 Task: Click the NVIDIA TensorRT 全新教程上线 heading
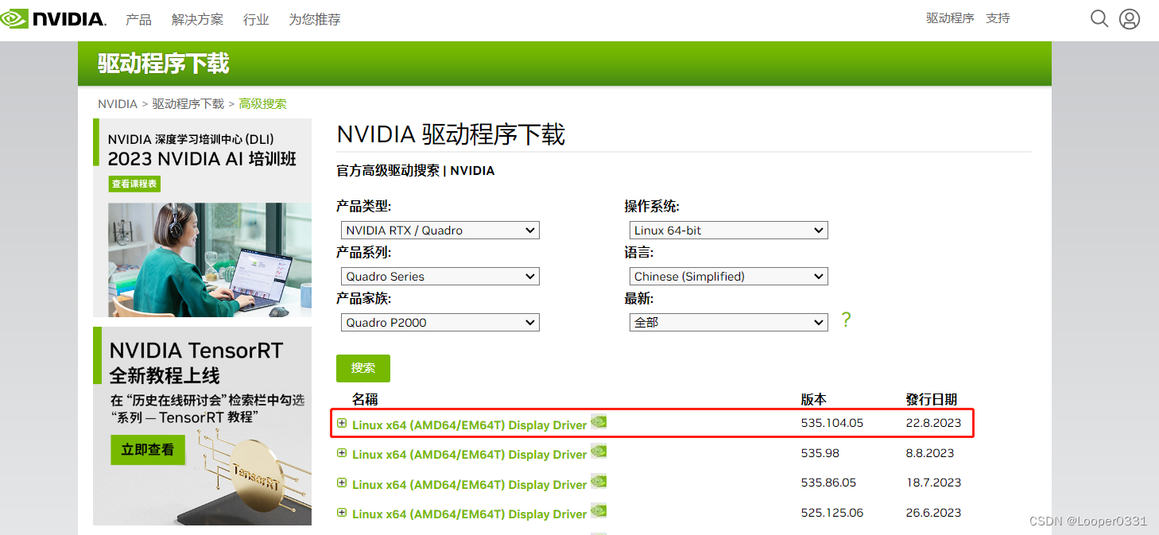(196, 362)
